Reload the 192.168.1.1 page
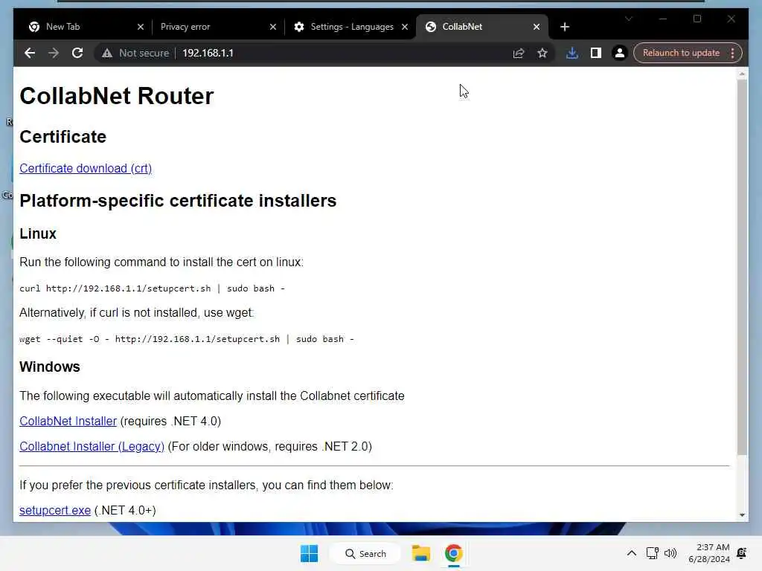The width and height of the screenshot is (762, 571). click(77, 53)
